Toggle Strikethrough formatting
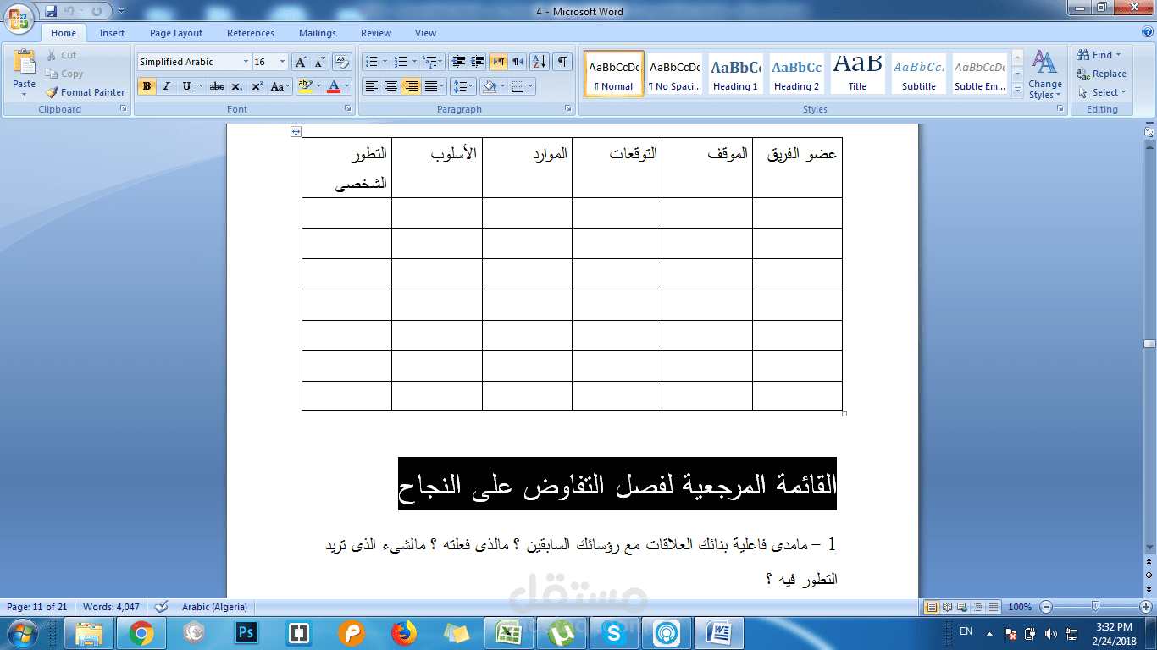The image size is (1157, 650). (x=217, y=86)
